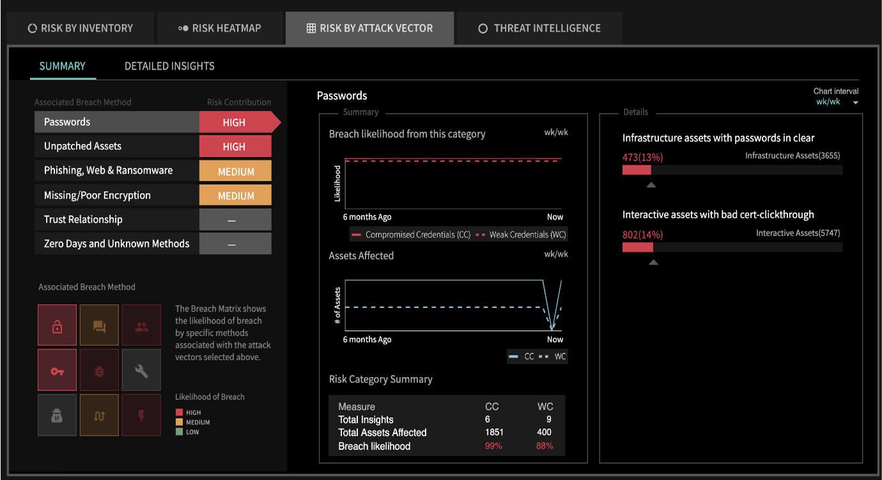Viewport: 882px width, 480px height.
Task: Select the swap arrows breach matrix tile
Action: [99, 415]
